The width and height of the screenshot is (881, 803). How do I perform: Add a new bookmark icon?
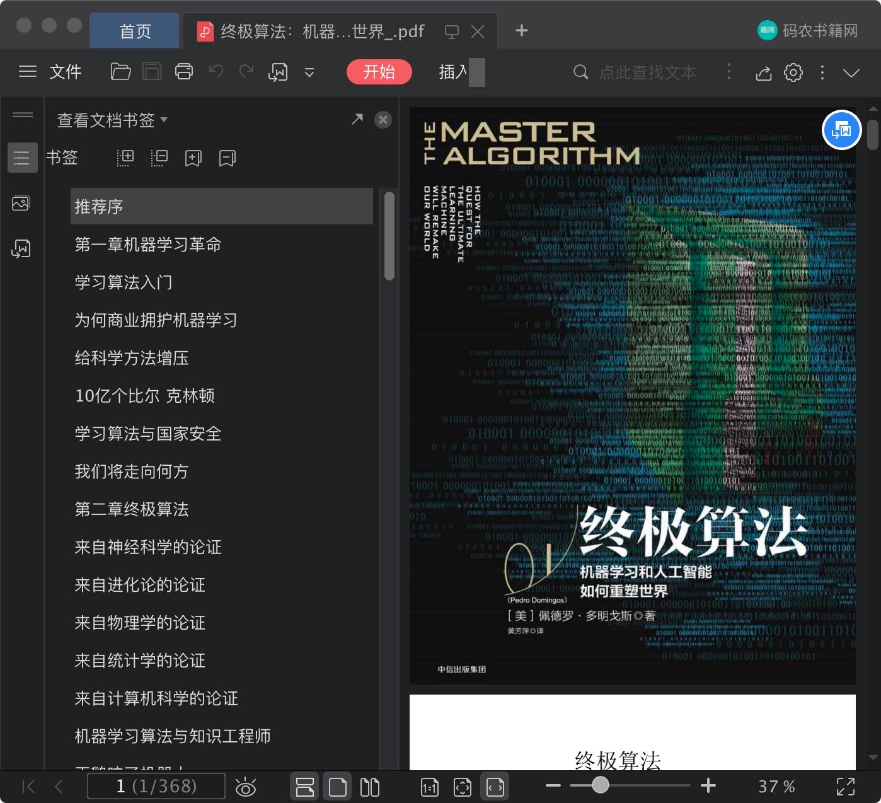(x=193, y=158)
